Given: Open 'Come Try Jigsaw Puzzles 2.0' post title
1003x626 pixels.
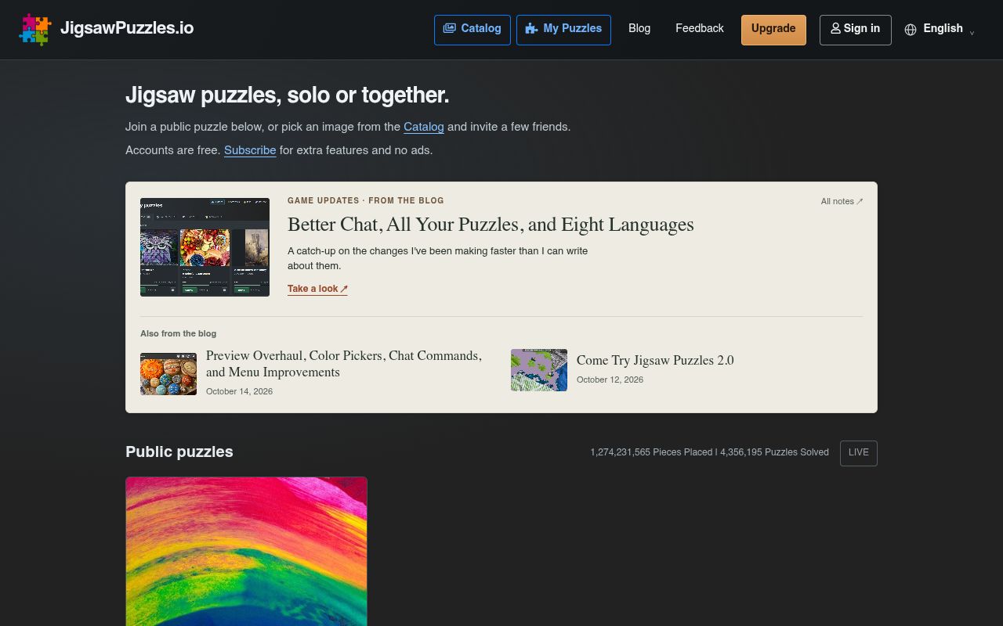Looking at the screenshot, I should pos(655,361).
